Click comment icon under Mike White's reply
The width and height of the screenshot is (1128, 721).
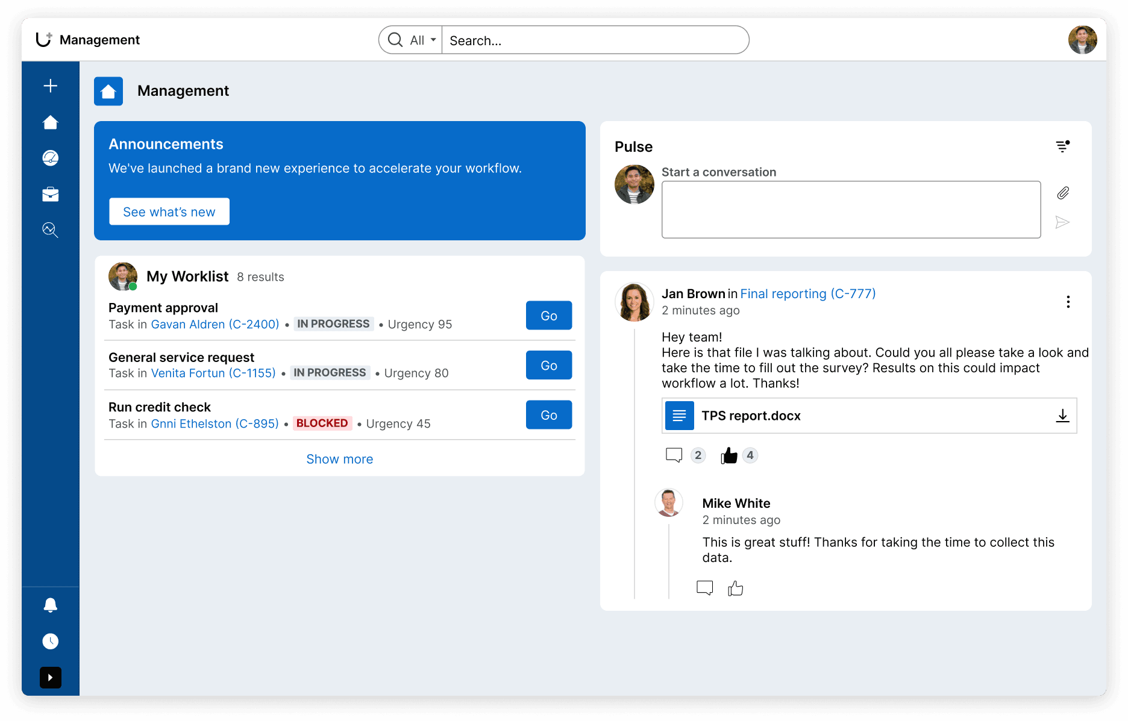(x=705, y=588)
